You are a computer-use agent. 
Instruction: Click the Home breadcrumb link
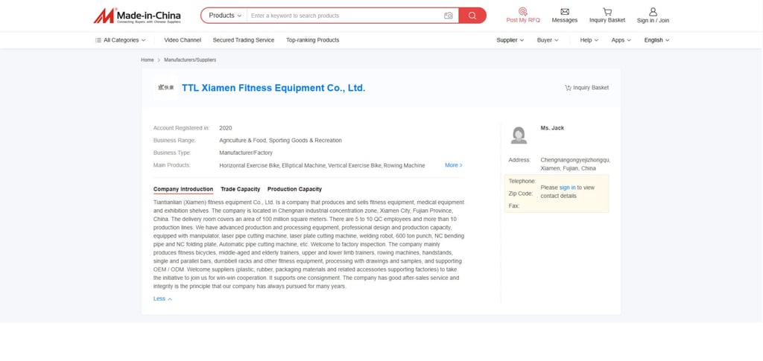coord(148,60)
